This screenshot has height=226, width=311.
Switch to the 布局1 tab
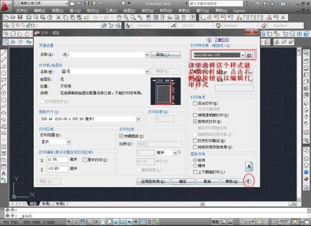47,204
